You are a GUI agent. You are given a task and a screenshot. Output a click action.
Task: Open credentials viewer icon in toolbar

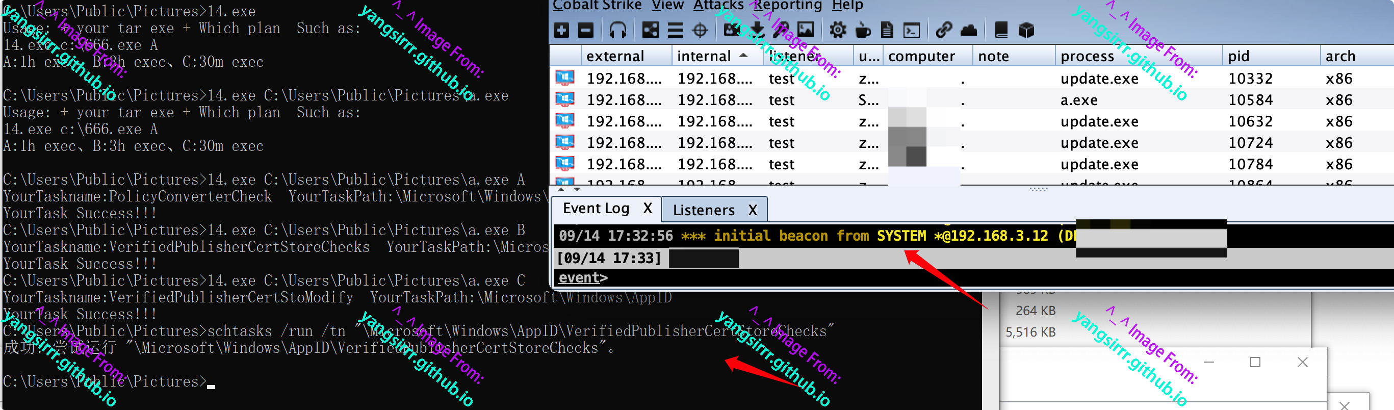tap(732, 30)
